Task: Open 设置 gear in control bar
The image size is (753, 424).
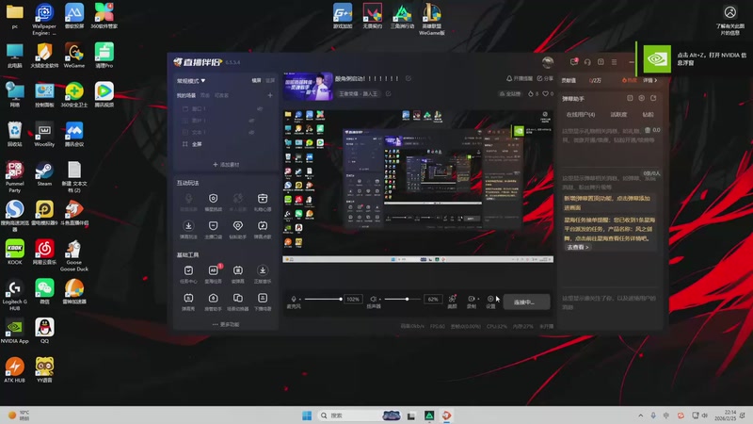Action: (490, 301)
